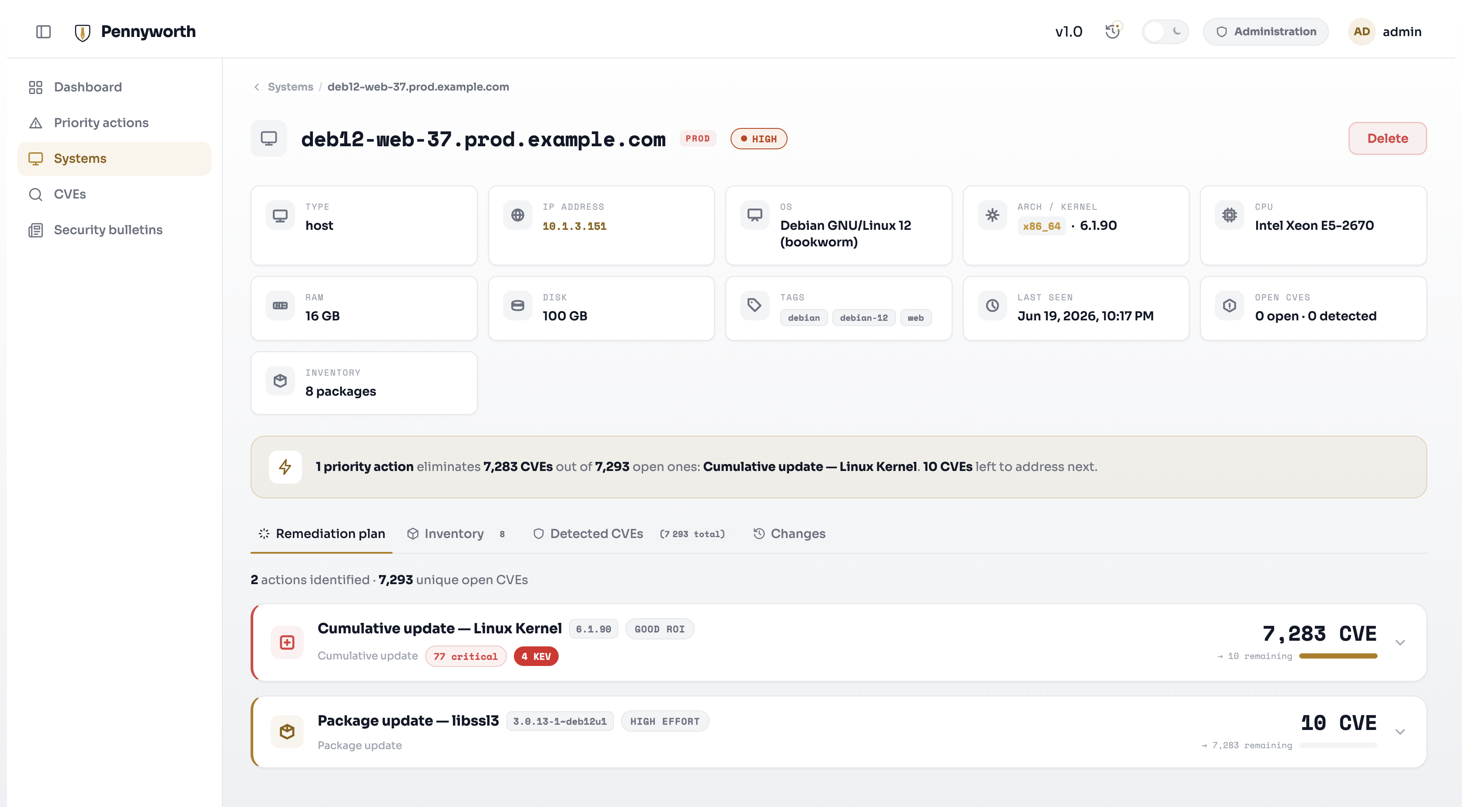Switch to Remediation plan tab
The width and height of the screenshot is (1462, 807).
click(x=321, y=534)
